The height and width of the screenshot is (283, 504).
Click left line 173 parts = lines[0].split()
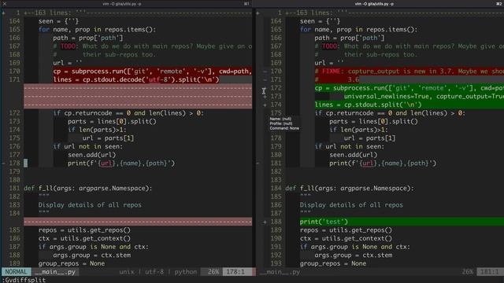point(112,121)
